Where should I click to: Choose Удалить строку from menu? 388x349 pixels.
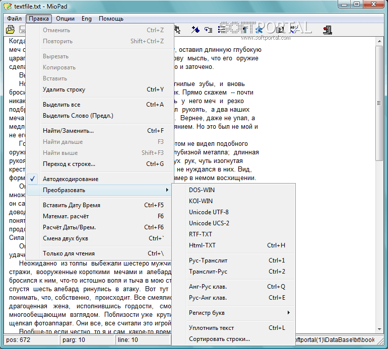point(100,90)
